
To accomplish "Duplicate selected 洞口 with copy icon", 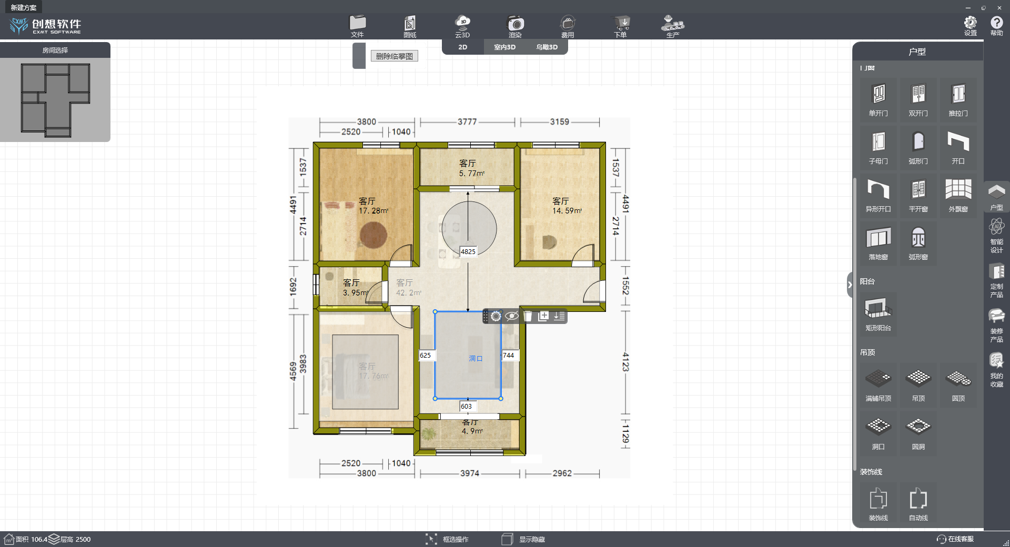I will 543,316.
